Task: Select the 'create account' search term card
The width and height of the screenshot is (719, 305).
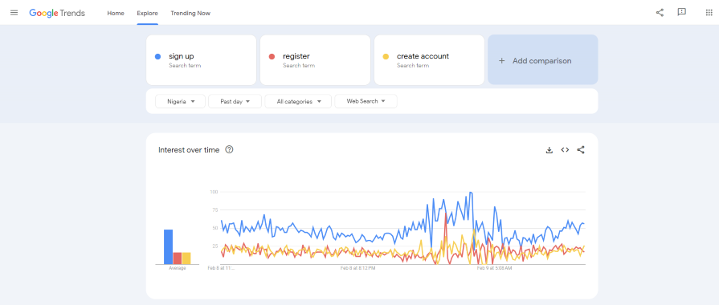Action: pyautogui.click(x=429, y=60)
